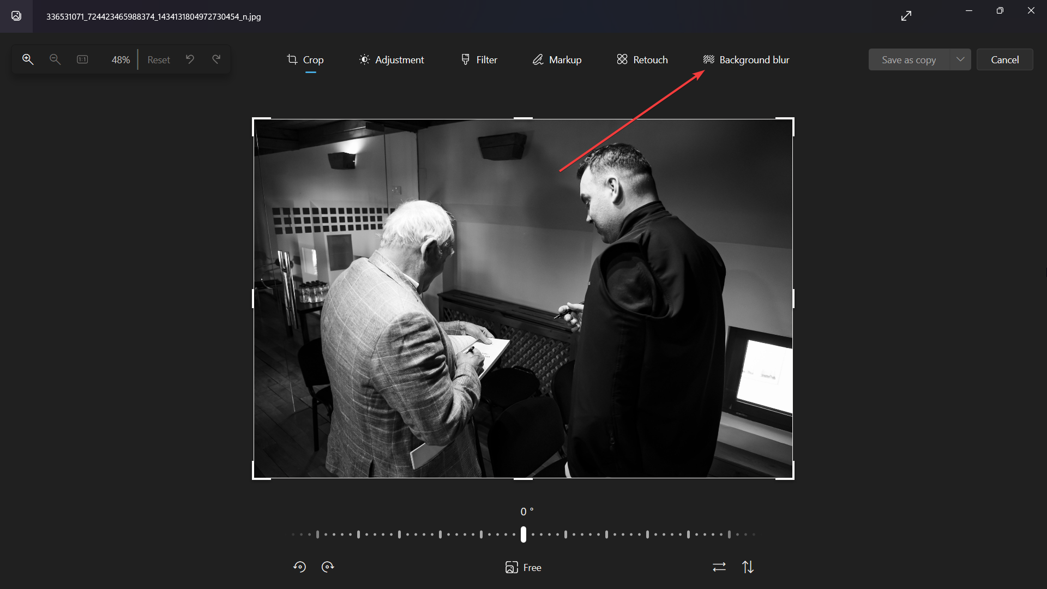
Task: Select the Free crop mode
Action: pos(523,567)
